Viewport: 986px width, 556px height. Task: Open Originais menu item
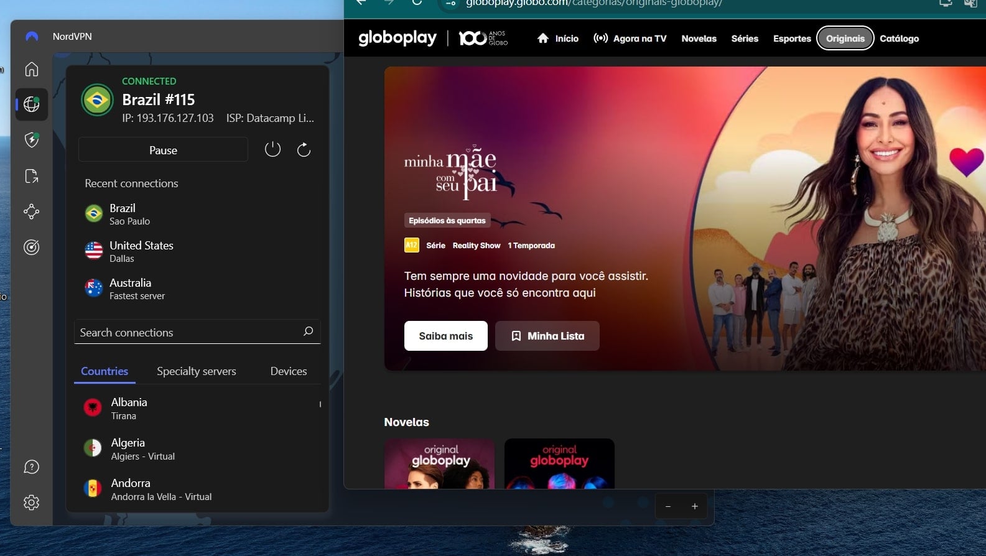(x=845, y=39)
